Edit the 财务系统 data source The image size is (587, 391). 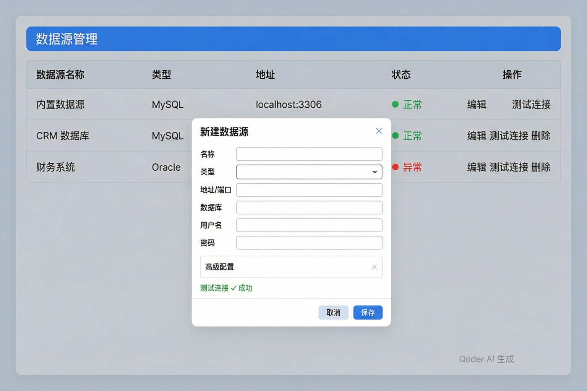[477, 167]
